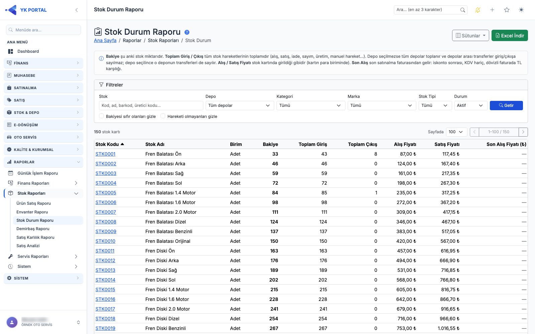Image resolution: width=535 pixels, height=334 pixels.
Task: Open Dashboard from the sidebar
Action: 43,51
